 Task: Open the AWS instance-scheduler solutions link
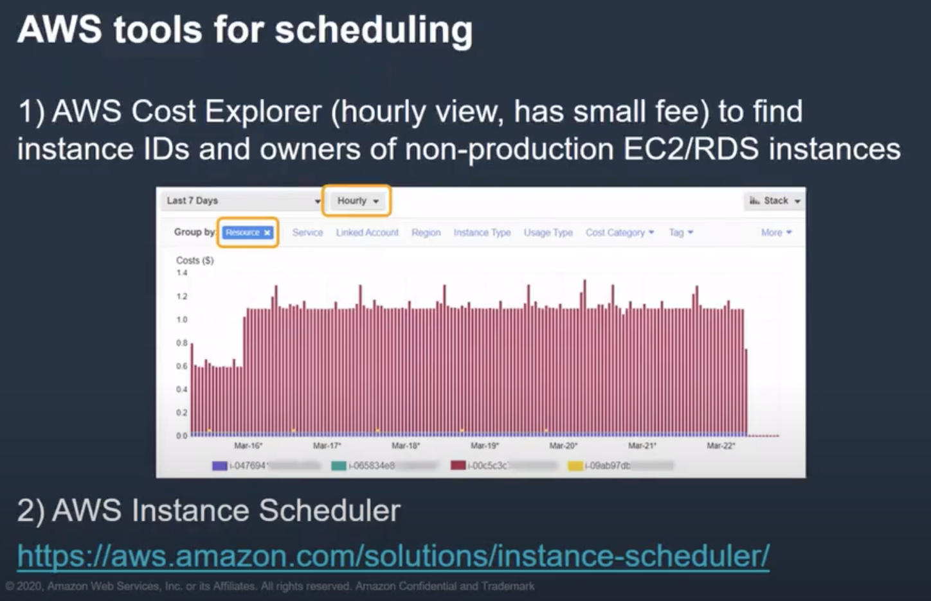[x=393, y=556]
